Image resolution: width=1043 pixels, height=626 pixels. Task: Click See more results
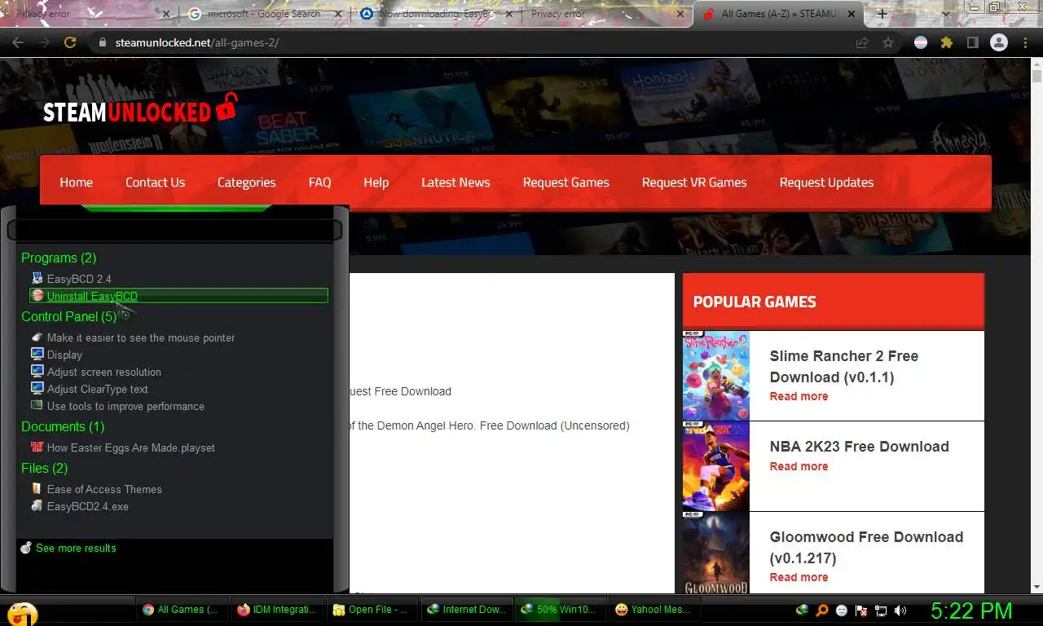(x=76, y=548)
